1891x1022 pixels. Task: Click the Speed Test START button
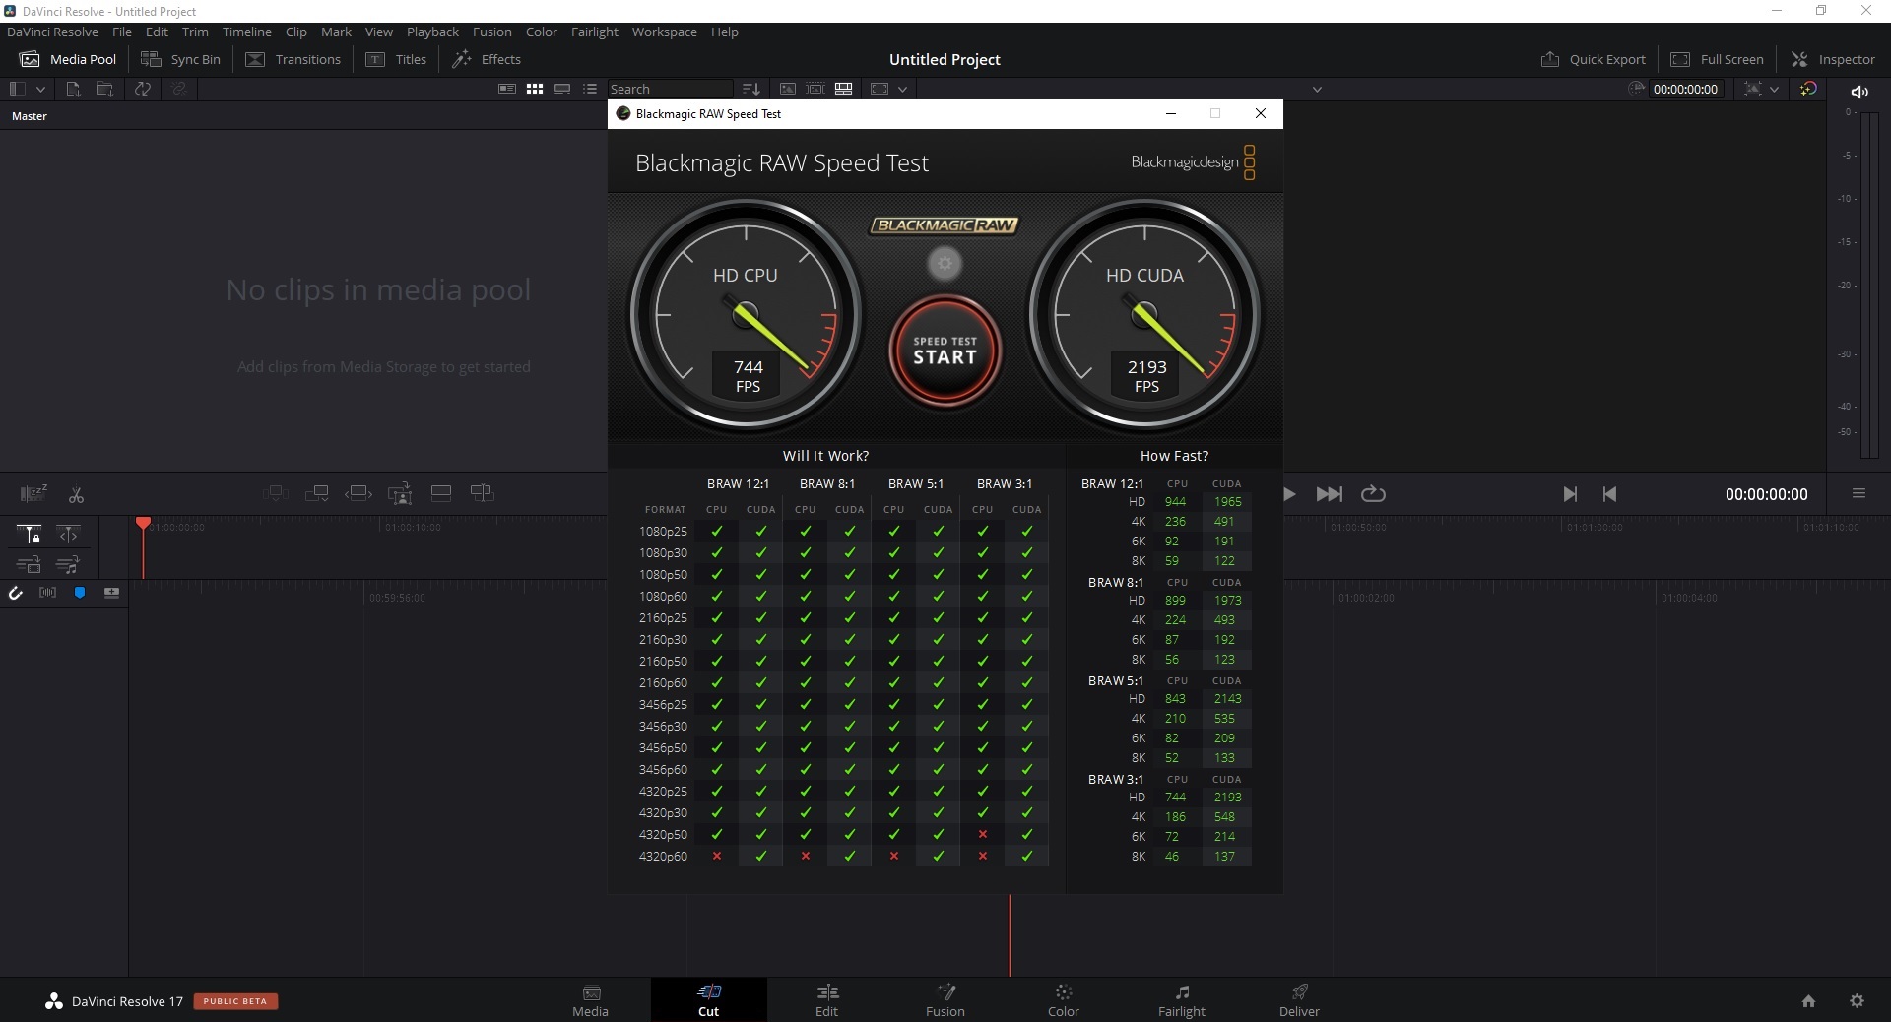pos(945,351)
